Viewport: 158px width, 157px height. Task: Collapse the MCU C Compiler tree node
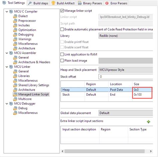click(x=7, y=12)
